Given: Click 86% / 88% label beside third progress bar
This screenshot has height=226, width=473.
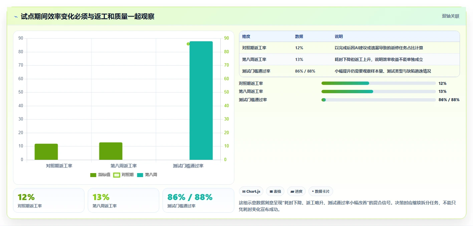Looking at the screenshot, I should tap(449, 100).
